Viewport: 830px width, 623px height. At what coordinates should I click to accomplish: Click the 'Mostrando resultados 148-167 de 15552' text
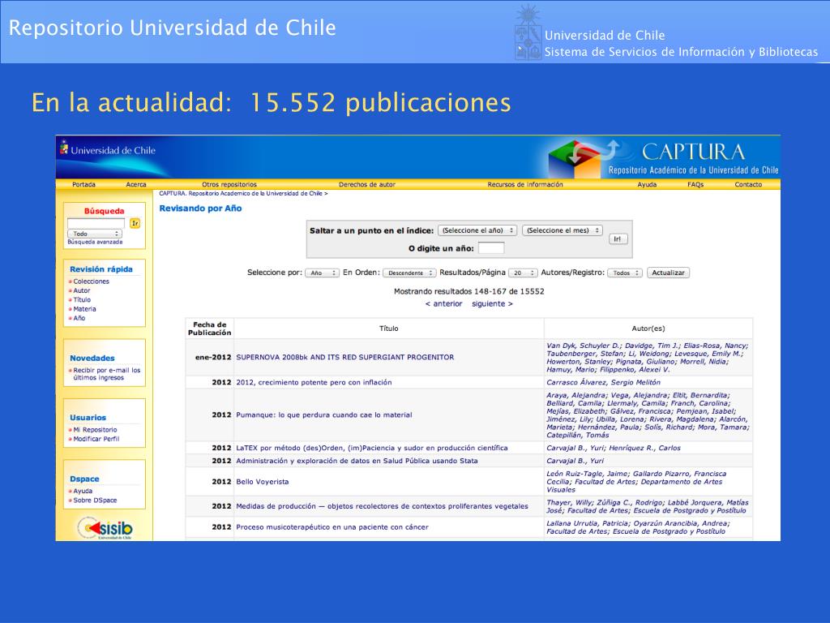469,291
